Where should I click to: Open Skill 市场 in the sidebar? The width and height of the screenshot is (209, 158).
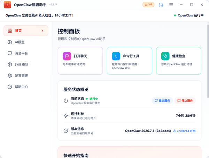pyautogui.click(x=26, y=65)
